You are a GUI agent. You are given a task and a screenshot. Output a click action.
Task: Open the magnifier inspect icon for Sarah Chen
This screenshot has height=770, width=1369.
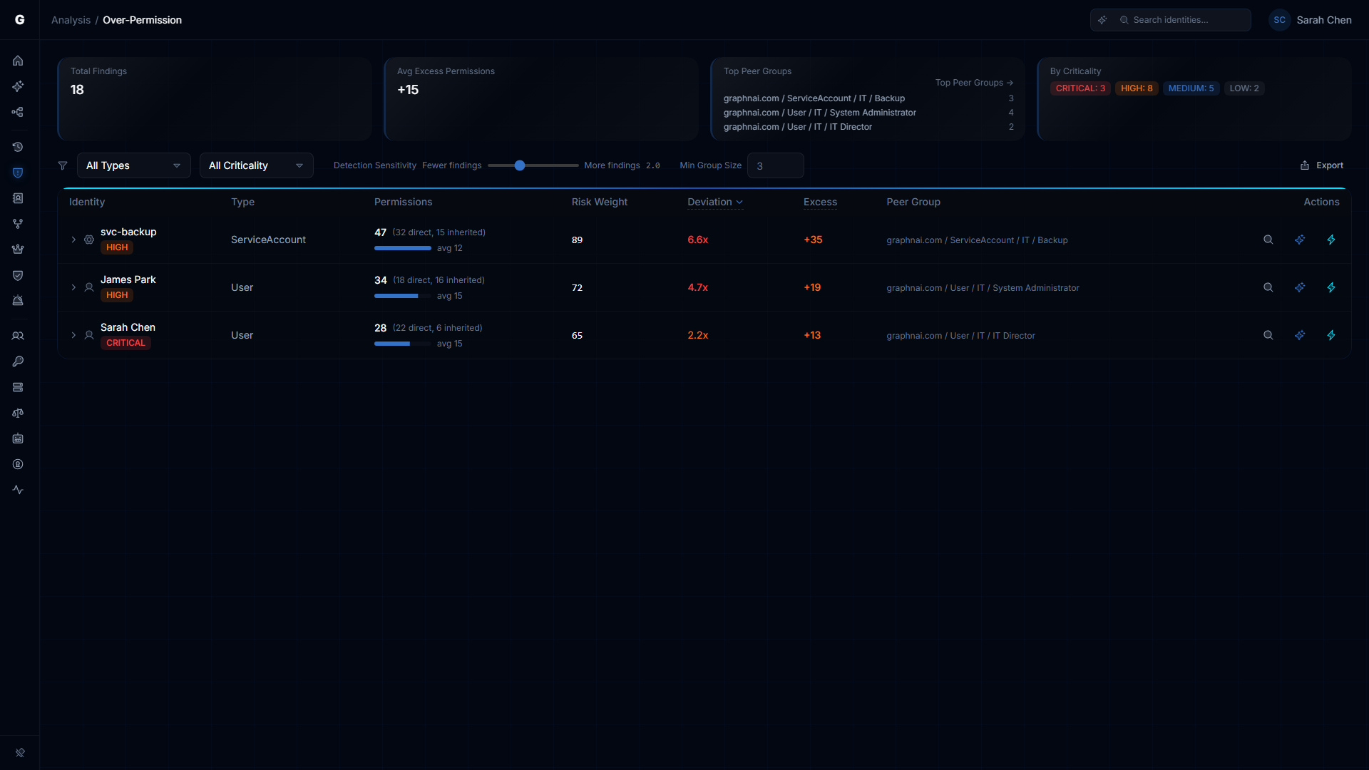click(1268, 335)
